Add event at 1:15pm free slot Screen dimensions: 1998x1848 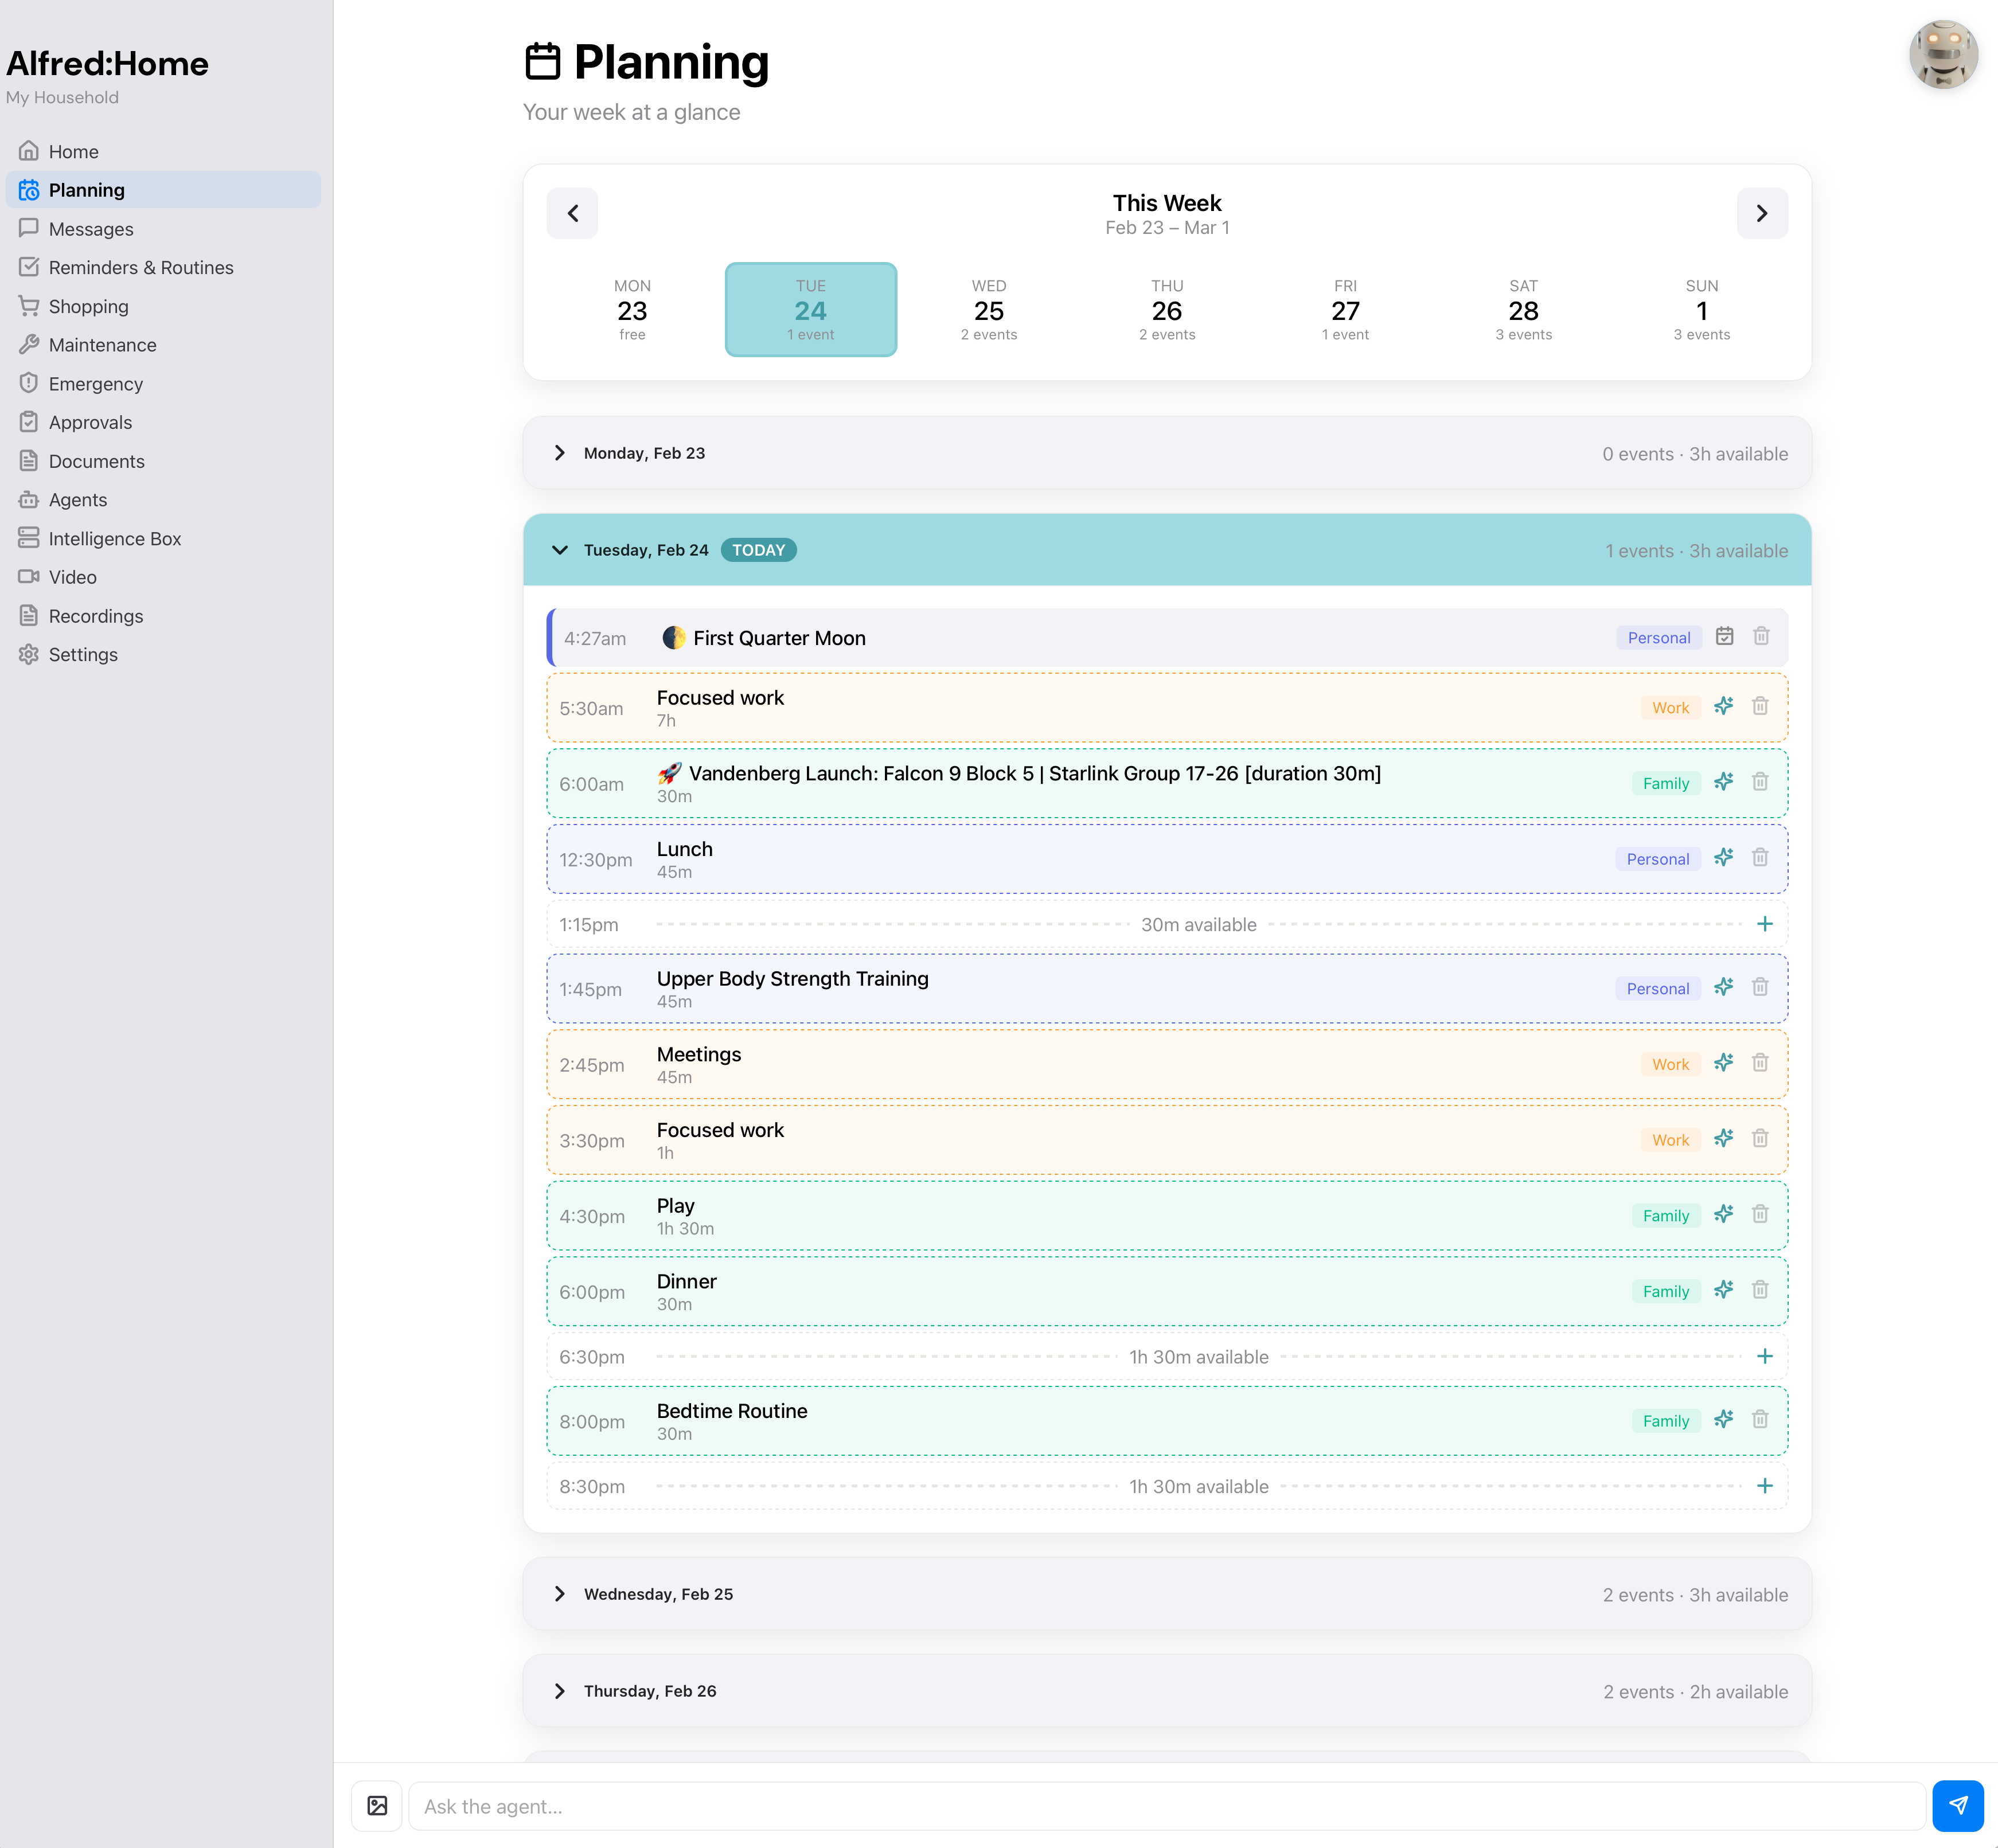1764,924
